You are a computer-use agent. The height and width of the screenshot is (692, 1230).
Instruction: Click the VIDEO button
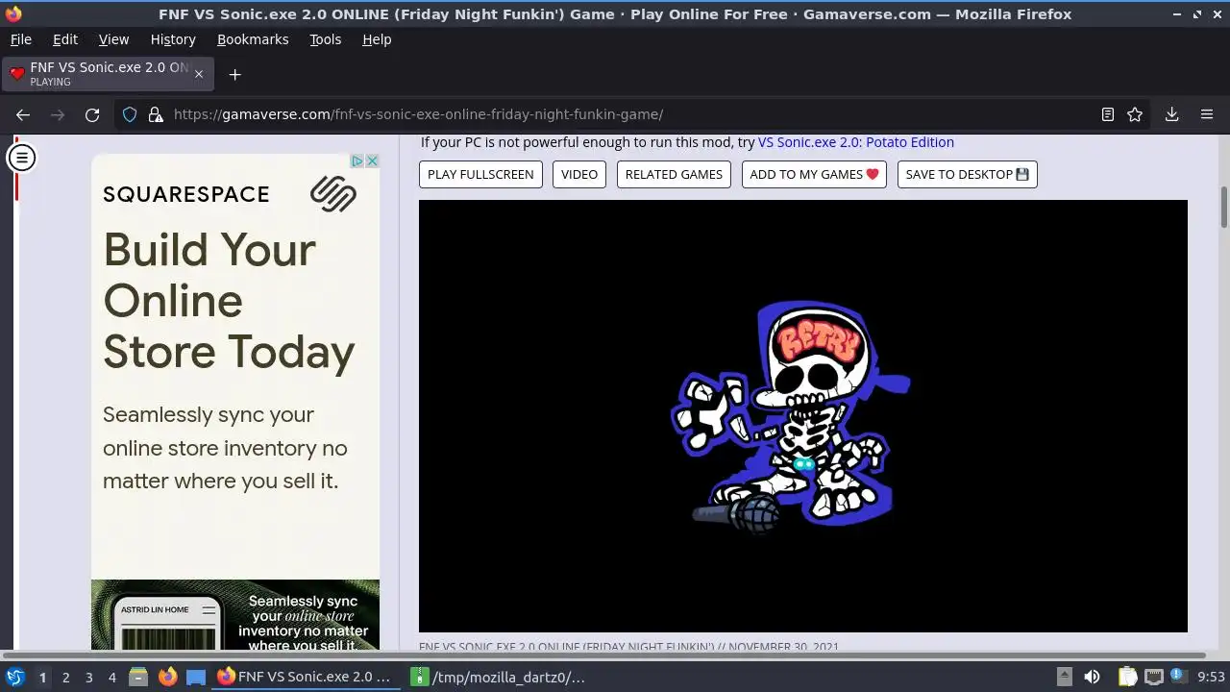click(579, 174)
